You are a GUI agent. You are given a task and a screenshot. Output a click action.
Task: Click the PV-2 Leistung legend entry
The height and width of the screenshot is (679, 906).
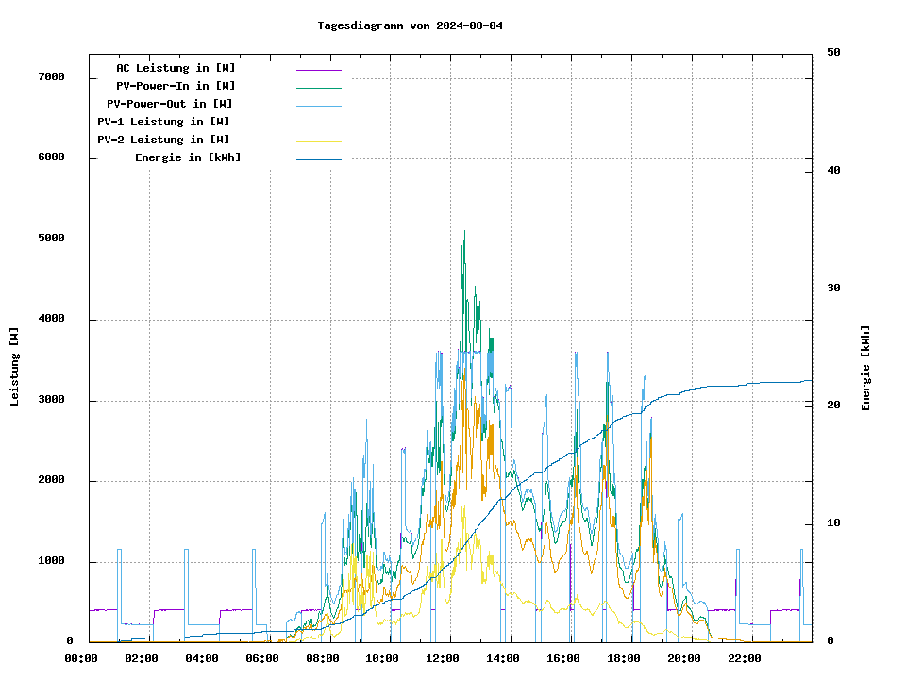pos(163,140)
